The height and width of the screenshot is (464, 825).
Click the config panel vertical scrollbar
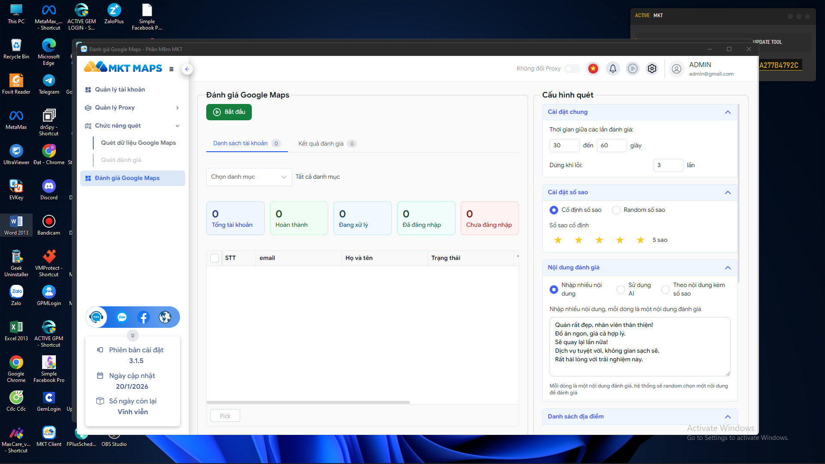coord(738,193)
